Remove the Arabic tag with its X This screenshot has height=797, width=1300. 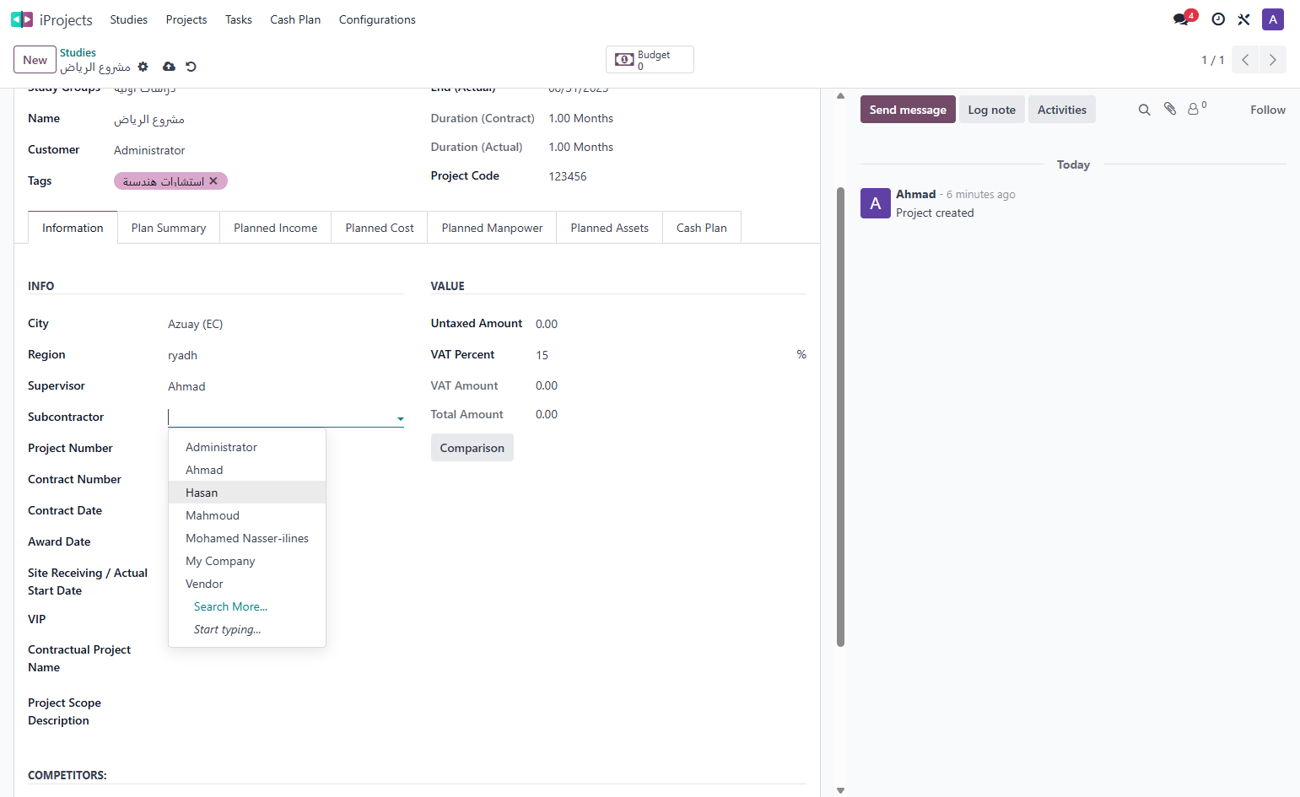click(213, 180)
